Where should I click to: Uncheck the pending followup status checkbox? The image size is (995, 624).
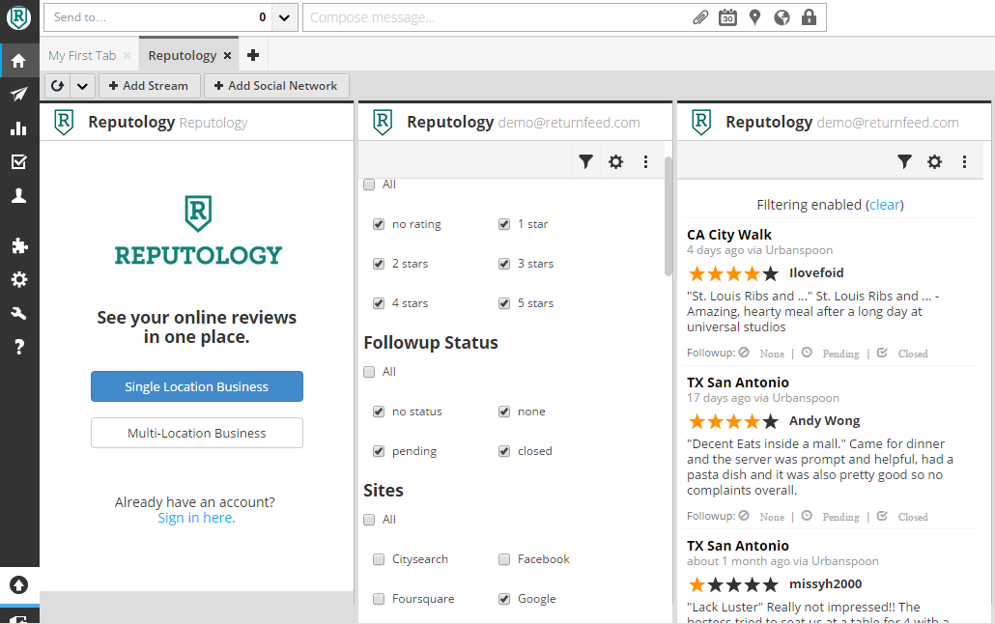click(379, 451)
